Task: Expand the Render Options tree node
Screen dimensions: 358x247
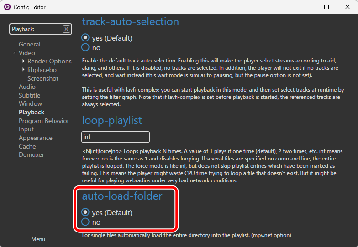Action: tap(23, 61)
